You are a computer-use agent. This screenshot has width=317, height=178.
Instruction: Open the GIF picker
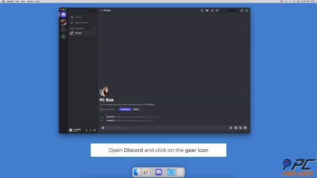[x=236, y=128]
